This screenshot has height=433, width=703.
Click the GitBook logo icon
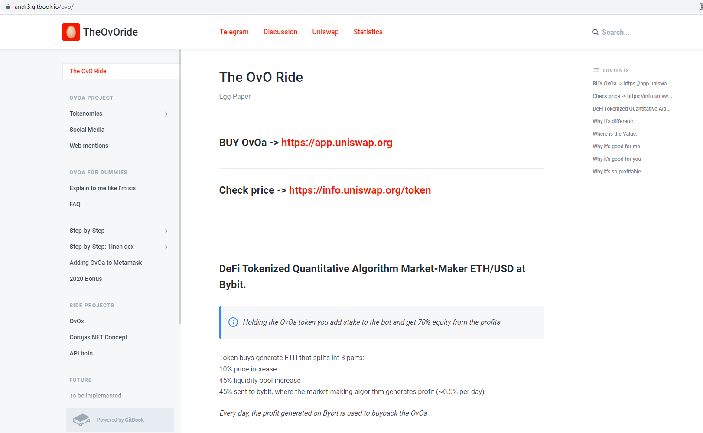point(81,420)
